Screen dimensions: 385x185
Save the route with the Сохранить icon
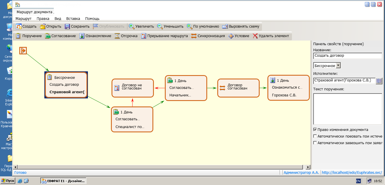[67, 26]
